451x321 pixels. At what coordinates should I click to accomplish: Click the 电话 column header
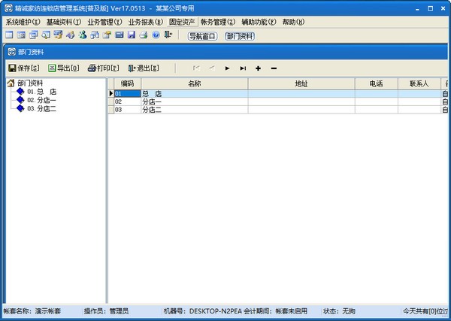coord(377,83)
